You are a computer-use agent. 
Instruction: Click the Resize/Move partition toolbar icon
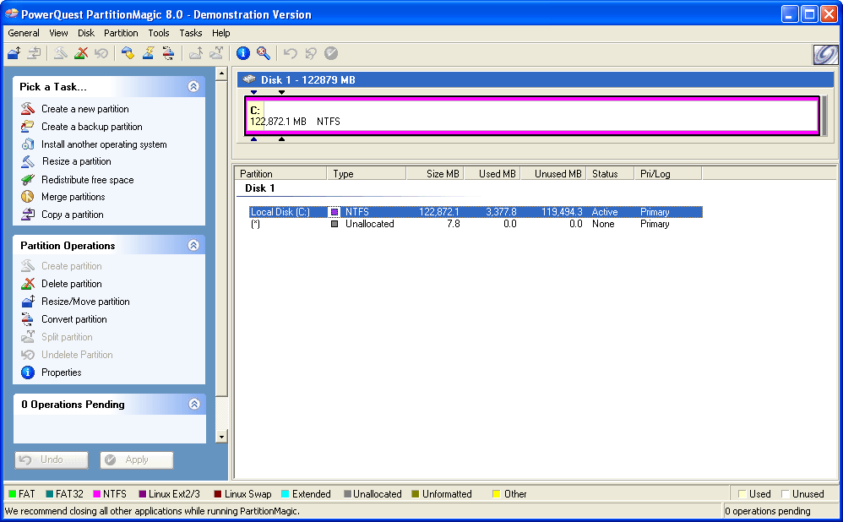14,53
